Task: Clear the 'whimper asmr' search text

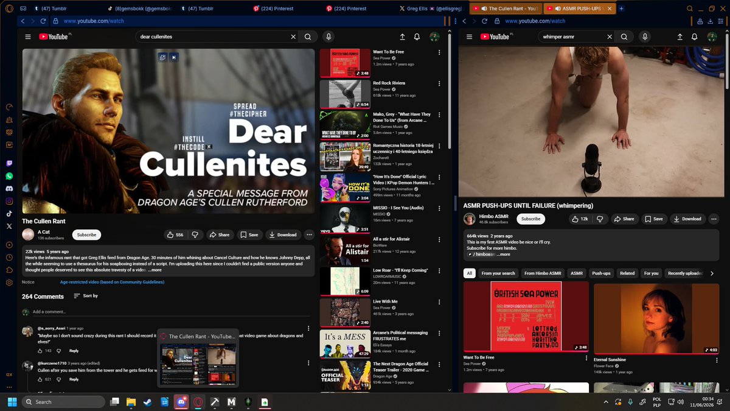Action: (610, 37)
